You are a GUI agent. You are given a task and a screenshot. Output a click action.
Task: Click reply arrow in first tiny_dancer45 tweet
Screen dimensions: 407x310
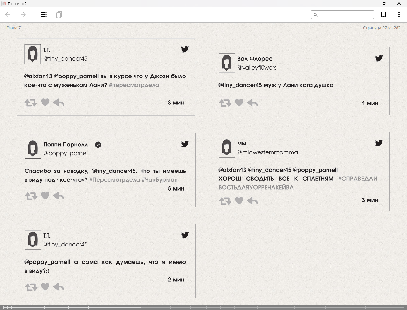[x=59, y=103]
